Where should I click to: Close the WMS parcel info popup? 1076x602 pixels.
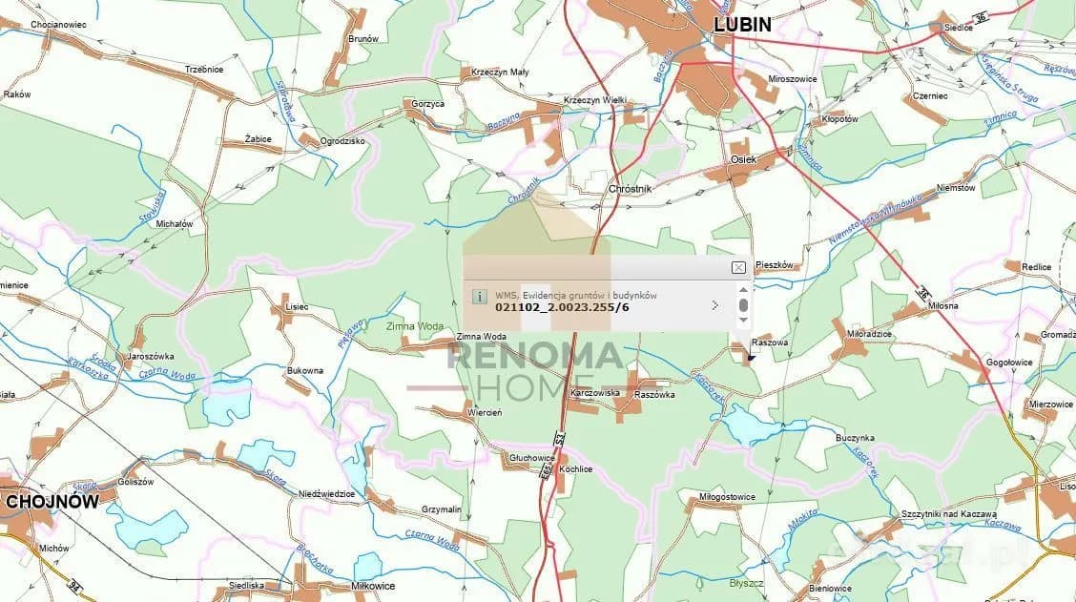click(x=738, y=268)
